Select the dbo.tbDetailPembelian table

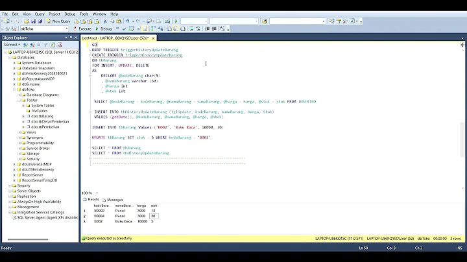tap(50, 121)
